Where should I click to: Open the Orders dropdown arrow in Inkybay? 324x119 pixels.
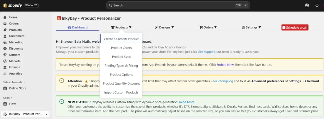click(x=215, y=27)
